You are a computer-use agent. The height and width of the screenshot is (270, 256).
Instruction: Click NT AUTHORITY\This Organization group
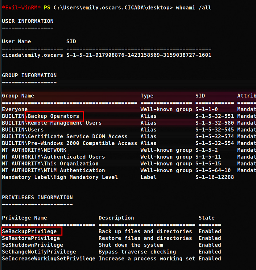(x=50, y=164)
